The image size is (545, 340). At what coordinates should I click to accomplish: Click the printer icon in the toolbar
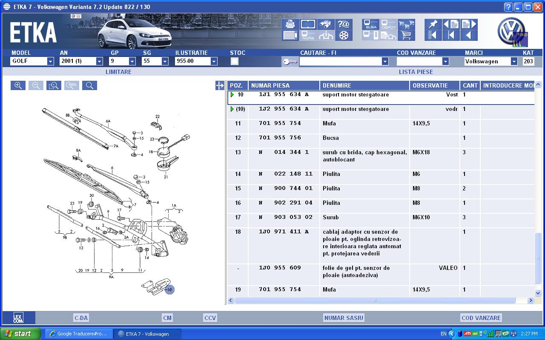[290, 24]
